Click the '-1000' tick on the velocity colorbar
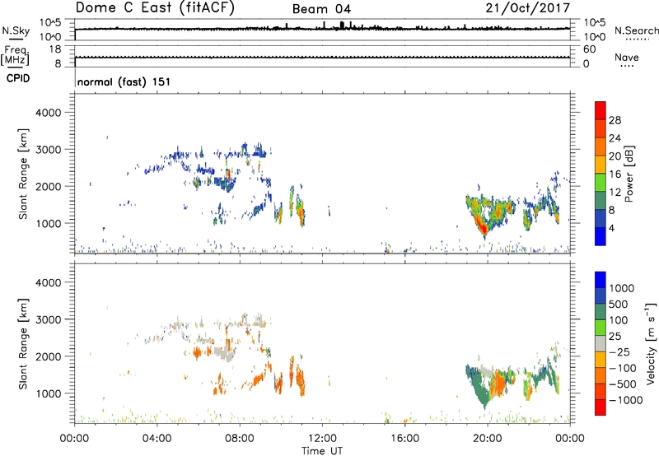The height and width of the screenshot is (456, 659). [x=625, y=400]
